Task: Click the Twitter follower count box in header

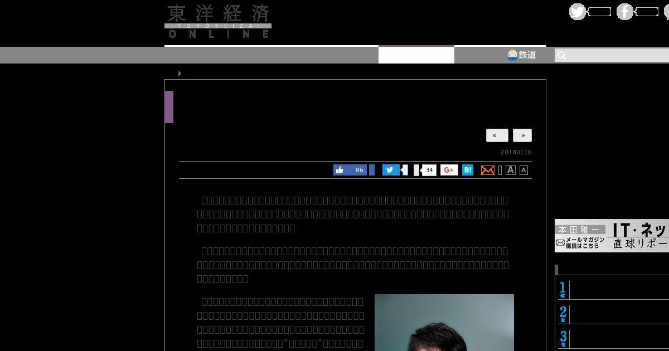Action: (x=599, y=12)
